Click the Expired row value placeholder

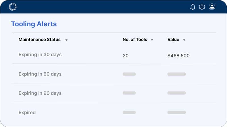[x=176, y=112]
